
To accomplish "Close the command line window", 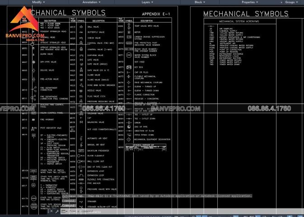I will [x=51, y=211].
